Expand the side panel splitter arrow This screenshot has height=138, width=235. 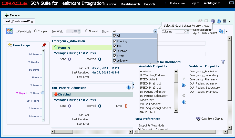click(133, 85)
